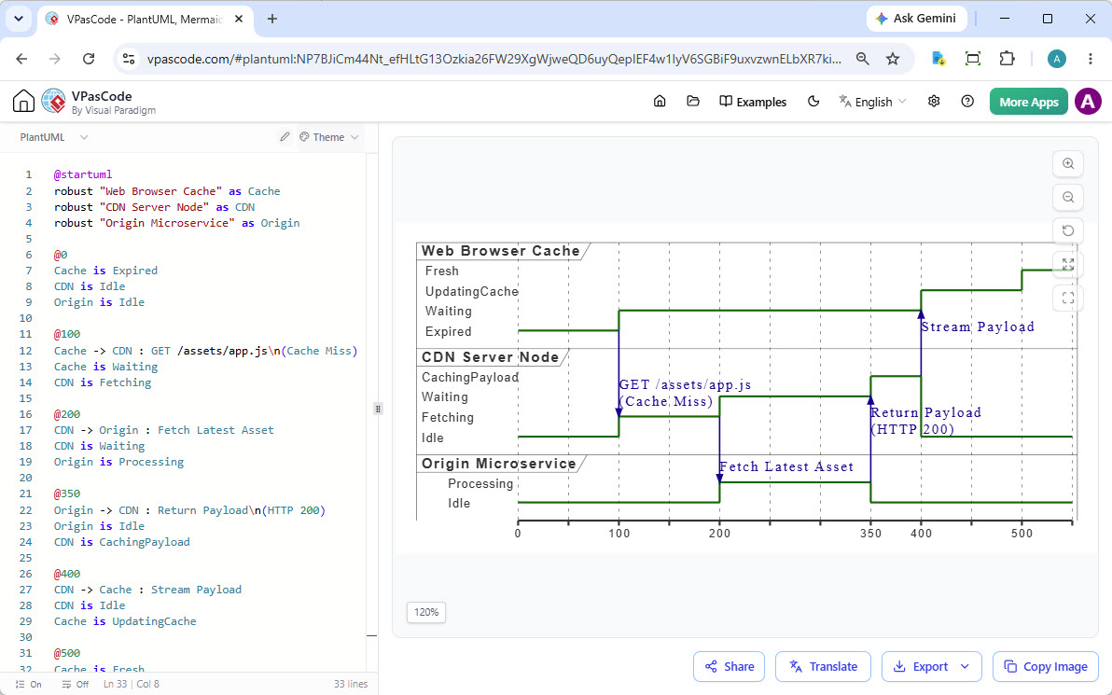Click the zoom magnifier icon in address bar
The width and height of the screenshot is (1112, 695).
[x=862, y=59]
